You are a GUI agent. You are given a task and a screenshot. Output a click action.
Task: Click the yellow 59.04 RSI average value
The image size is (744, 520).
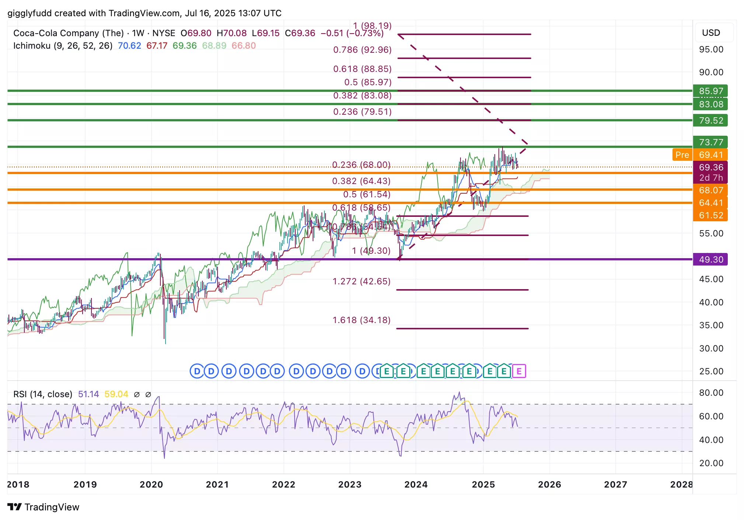116,394
